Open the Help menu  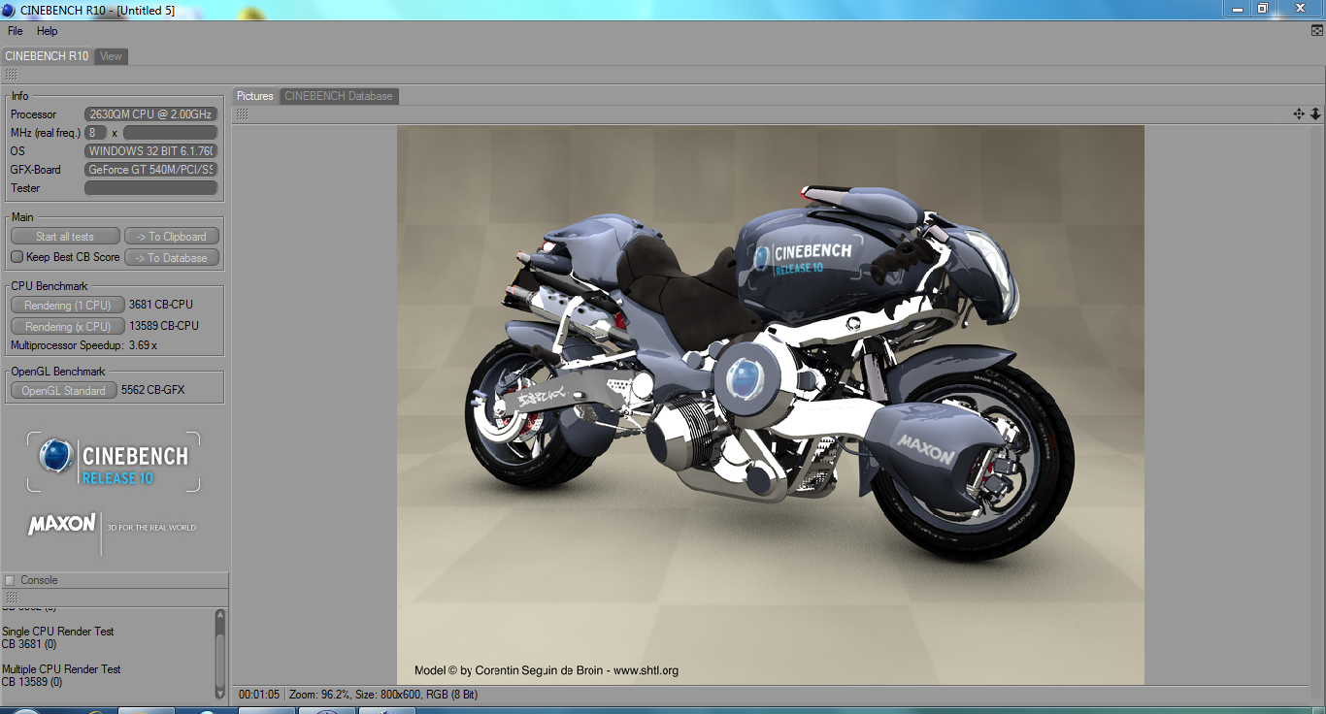[x=48, y=31]
